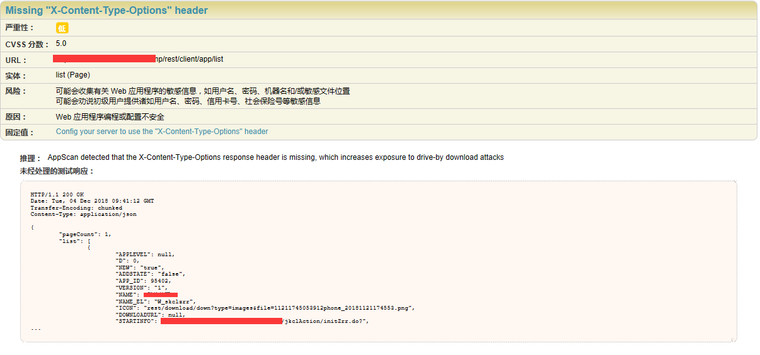The height and width of the screenshot is (355, 760).
Task: Select the "HTTP/1.1 200 OK" response line
Action: (x=57, y=194)
